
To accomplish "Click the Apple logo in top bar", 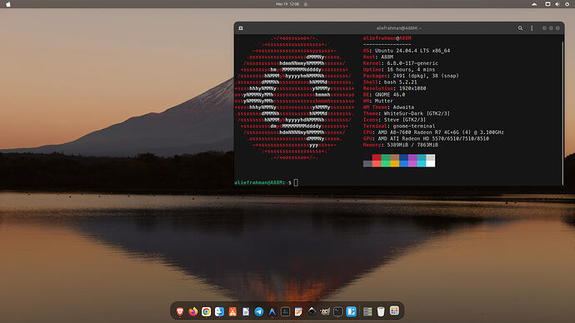I will (x=8, y=4).
